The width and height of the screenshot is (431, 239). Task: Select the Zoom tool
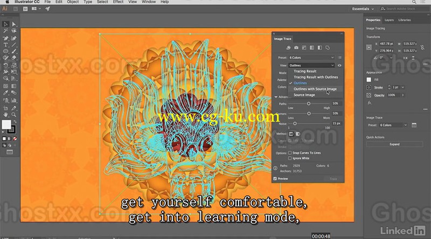click(14, 115)
